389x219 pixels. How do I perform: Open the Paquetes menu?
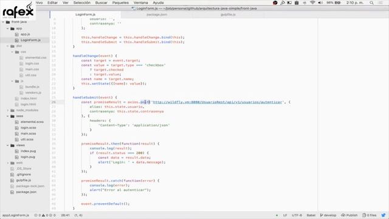point(120,2)
